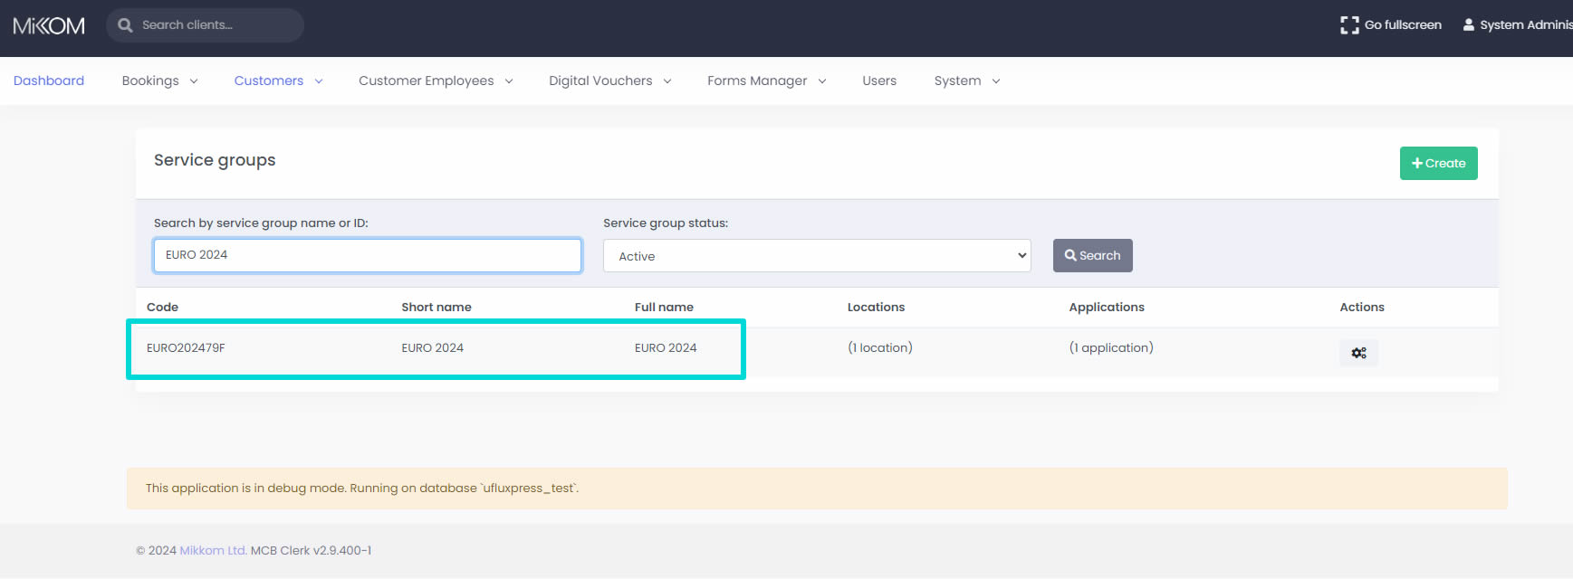Image resolution: width=1573 pixels, height=579 pixels.
Task: Go to the Users page
Action: (878, 81)
